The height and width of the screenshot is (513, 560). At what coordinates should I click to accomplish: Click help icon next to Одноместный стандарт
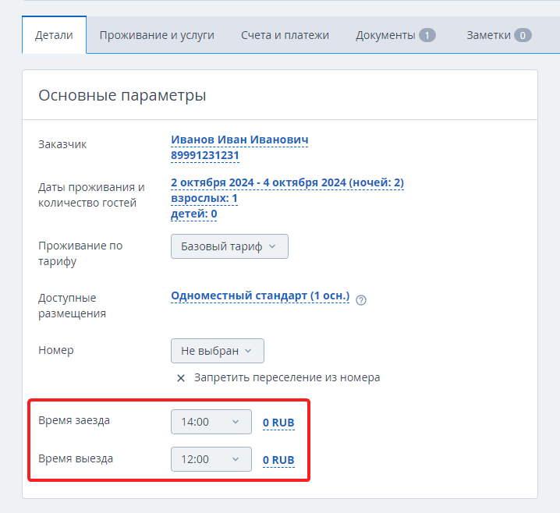click(360, 300)
